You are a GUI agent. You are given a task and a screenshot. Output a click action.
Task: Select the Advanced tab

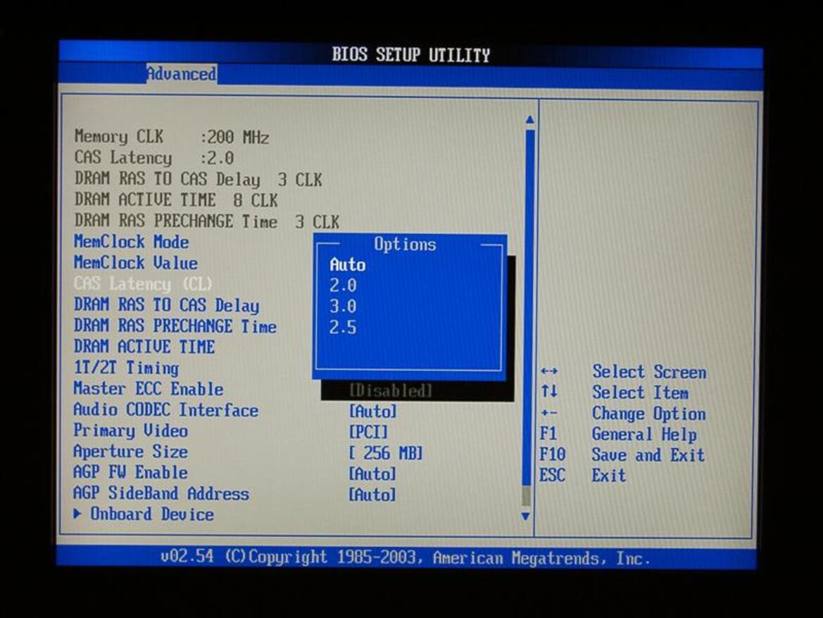tap(181, 73)
